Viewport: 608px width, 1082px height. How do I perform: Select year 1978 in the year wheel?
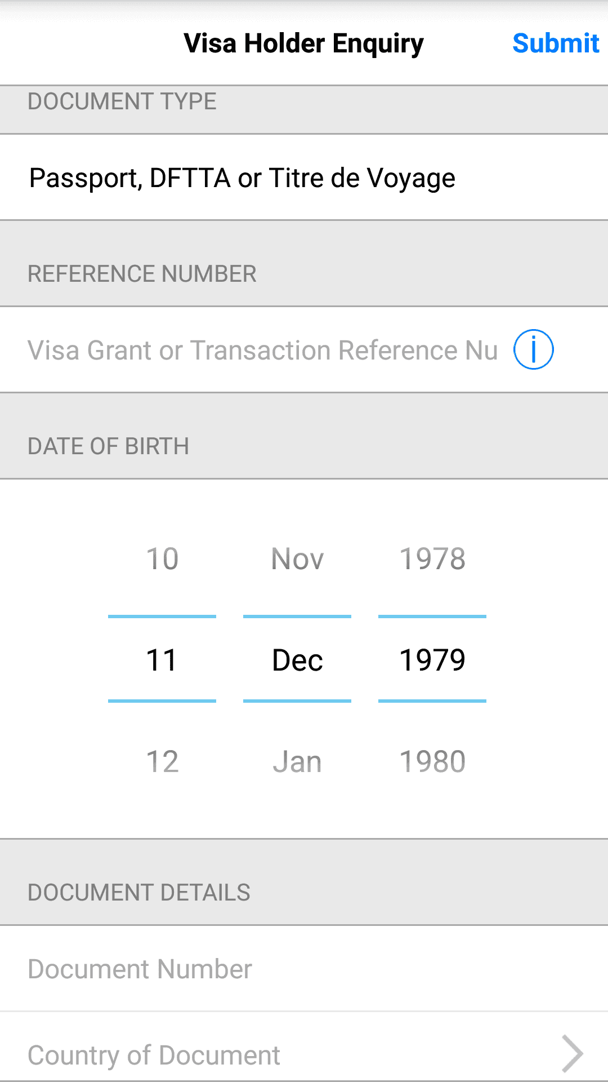[432, 558]
